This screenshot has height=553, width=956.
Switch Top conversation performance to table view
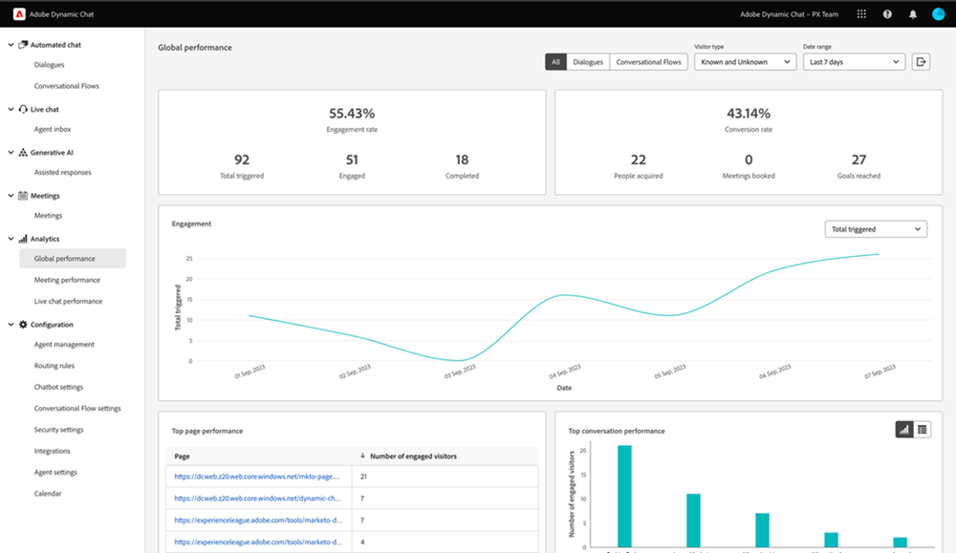(921, 430)
